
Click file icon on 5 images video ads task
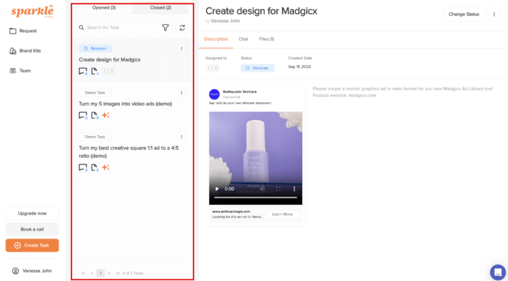coord(95,115)
